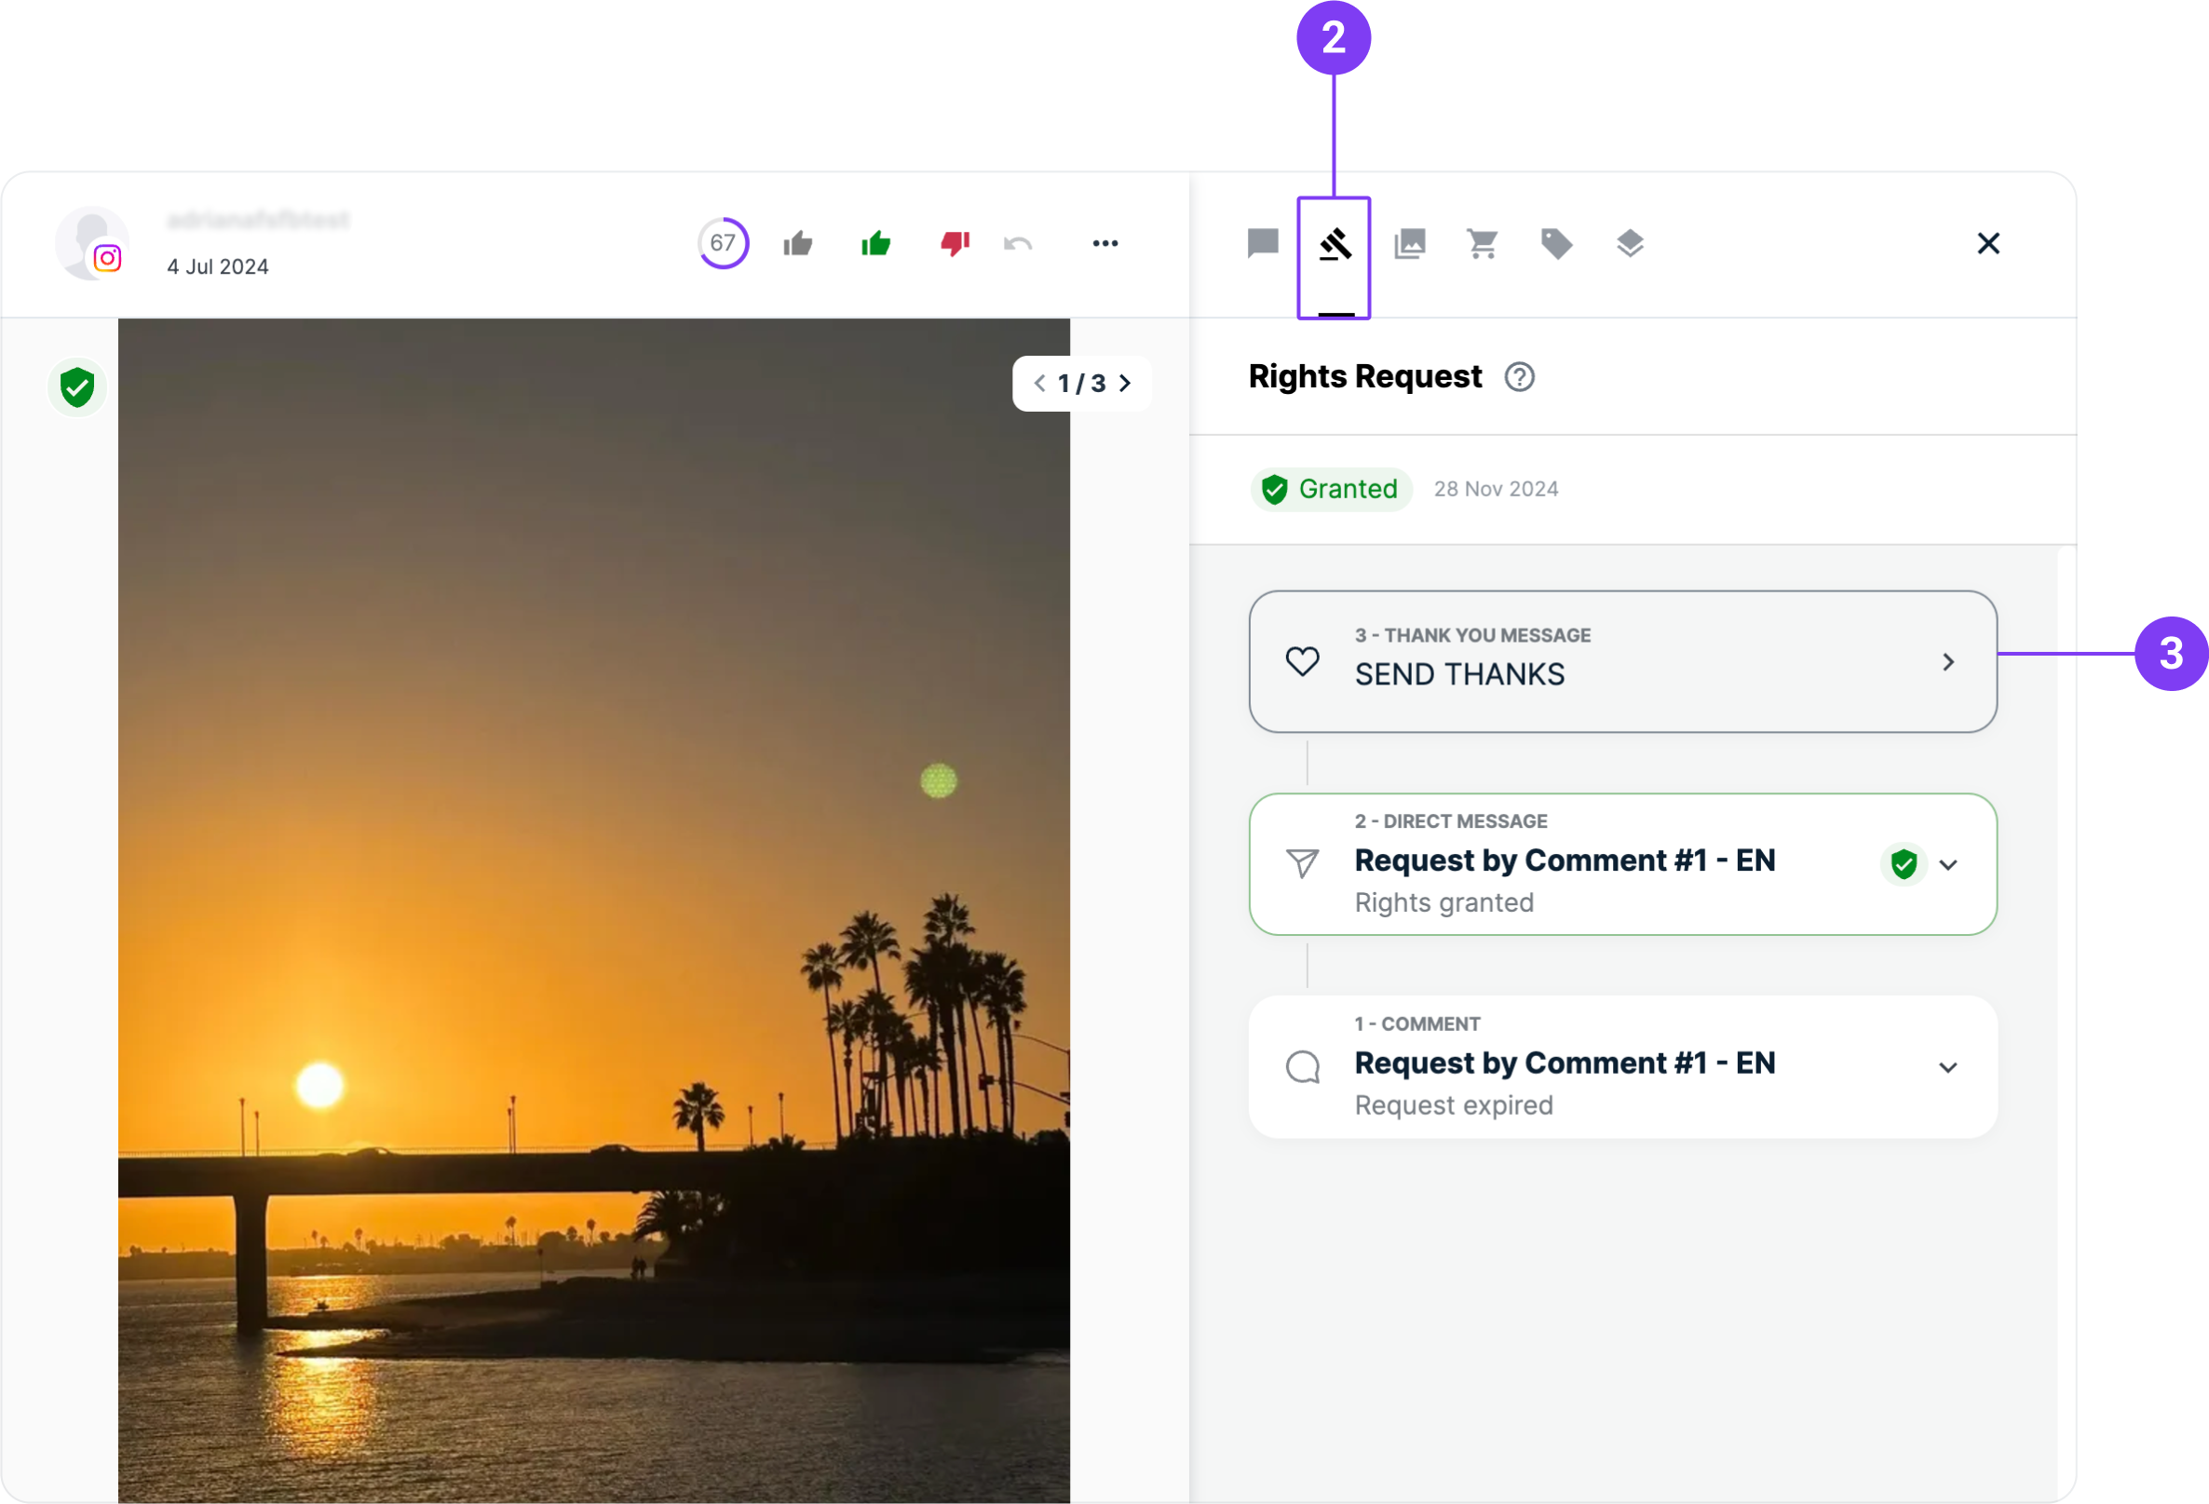Viewport: 2209px width, 1504px height.
Task: Open the comments chat bubble tab
Action: (1262, 243)
